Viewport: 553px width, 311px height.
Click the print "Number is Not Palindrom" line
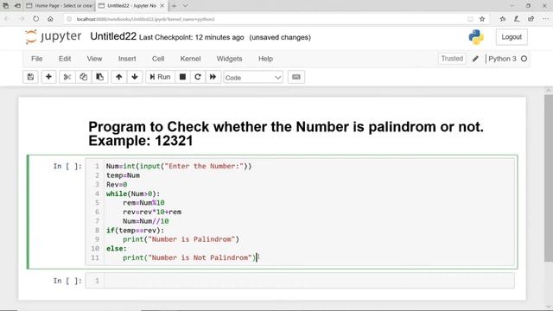coord(189,257)
